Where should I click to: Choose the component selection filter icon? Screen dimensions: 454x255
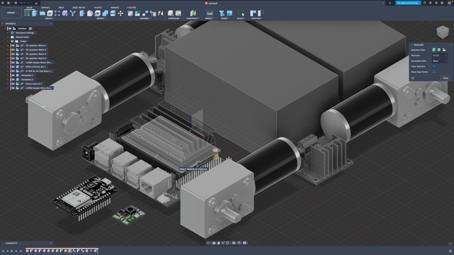[x=444, y=50]
